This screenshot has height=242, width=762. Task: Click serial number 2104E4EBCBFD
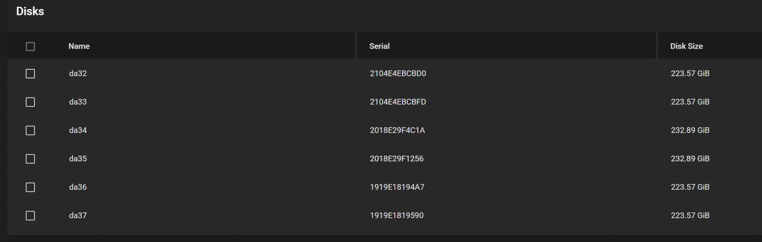[398, 102]
